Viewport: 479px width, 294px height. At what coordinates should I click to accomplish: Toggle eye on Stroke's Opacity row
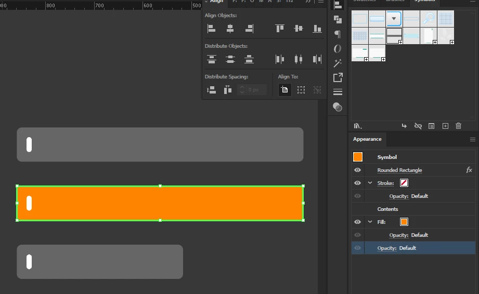tap(357, 196)
